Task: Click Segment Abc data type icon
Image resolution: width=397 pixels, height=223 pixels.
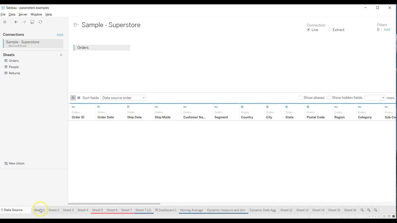Action: [x=216, y=107]
